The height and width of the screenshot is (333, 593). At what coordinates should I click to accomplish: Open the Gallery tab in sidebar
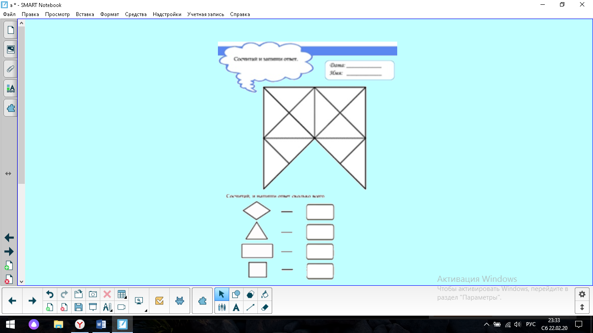tap(10, 49)
